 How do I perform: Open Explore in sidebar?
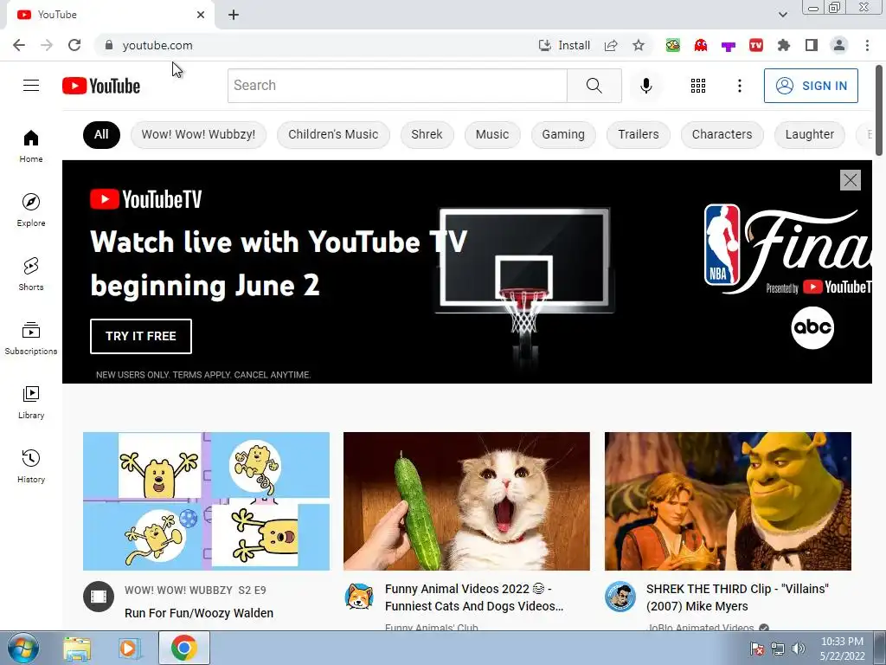coord(31,210)
